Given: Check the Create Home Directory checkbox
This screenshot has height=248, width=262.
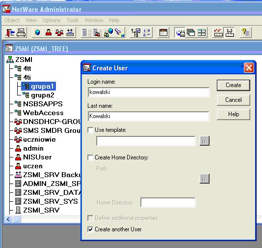Looking at the screenshot, I should click(90, 157).
